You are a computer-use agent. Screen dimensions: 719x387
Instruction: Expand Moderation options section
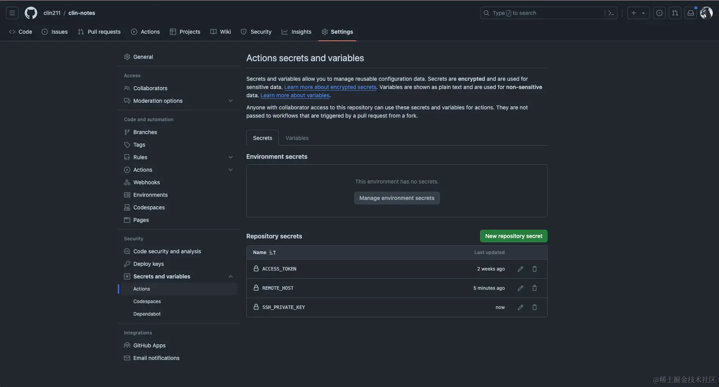(231, 101)
